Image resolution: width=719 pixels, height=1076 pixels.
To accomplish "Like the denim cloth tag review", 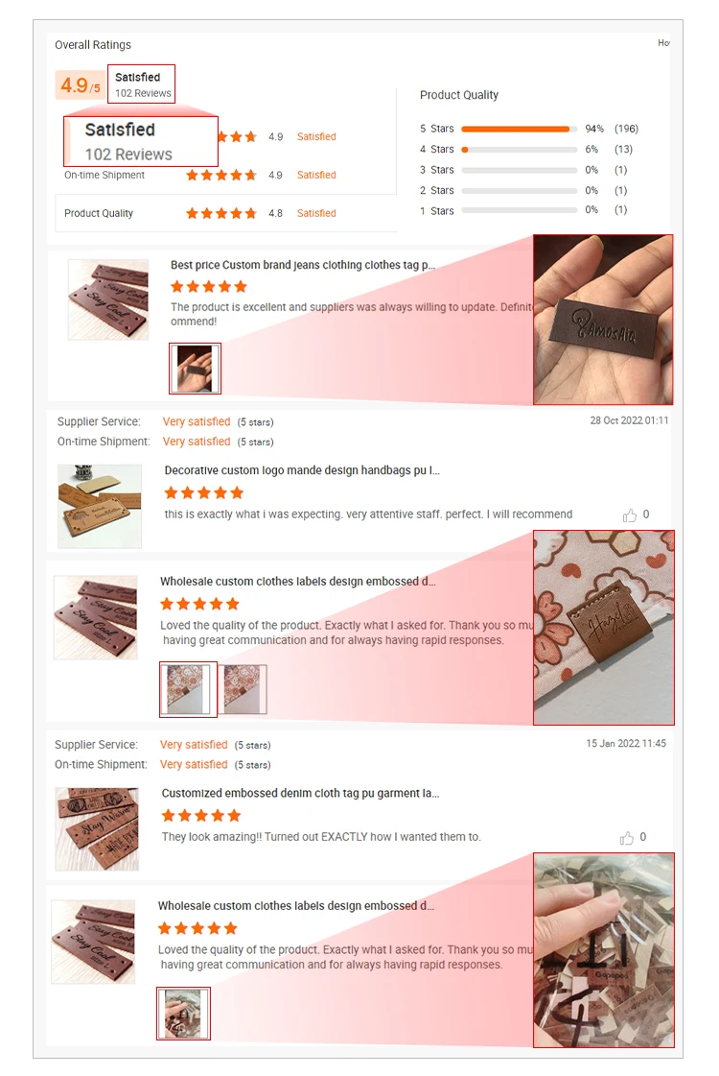I will (626, 838).
